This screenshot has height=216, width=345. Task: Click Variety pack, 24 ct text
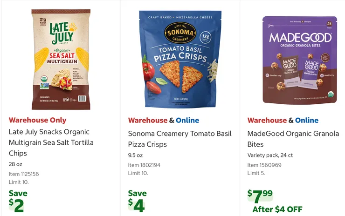[x=270, y=155]
